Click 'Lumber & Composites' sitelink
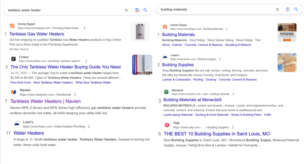 (x=176, y=80)
